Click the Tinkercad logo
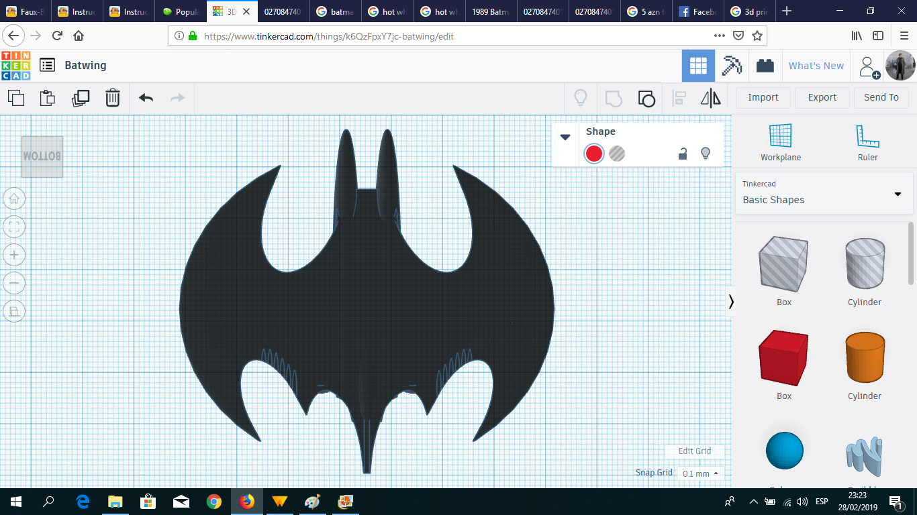 coord(15,65)
